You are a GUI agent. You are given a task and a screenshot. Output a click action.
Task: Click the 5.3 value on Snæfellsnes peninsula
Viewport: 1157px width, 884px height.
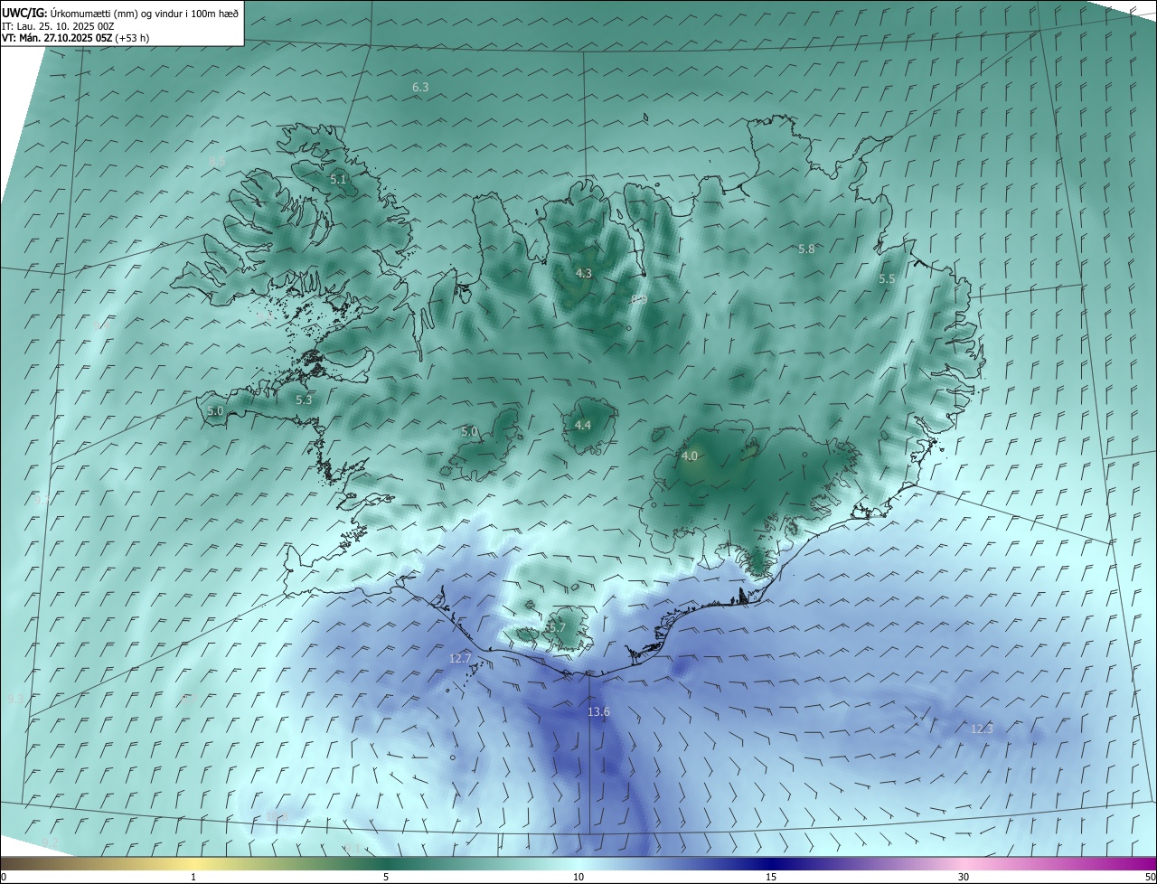(x=304, y=400)
